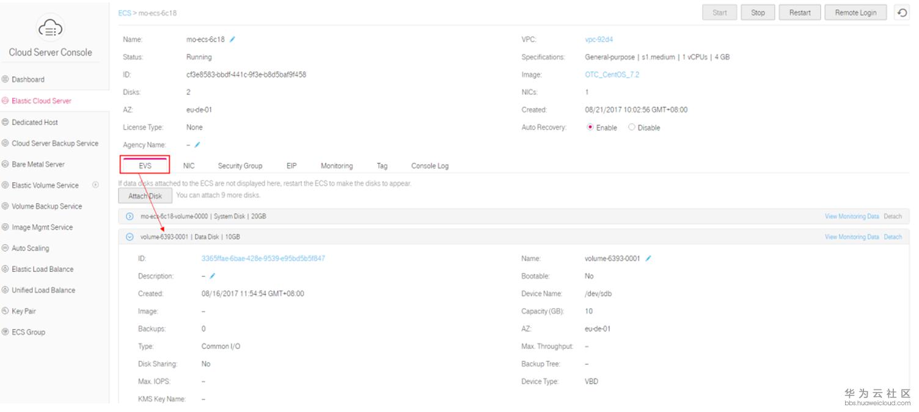The image size is (919, 412).
Task: Refresh the page with the refresh icon
Action: [903, 13]
